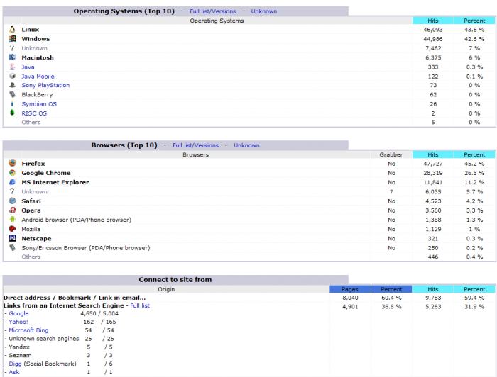The width and height of the screenshot is (497, 377).
Task: Select the Firefox row label
Action: point(33,164)
